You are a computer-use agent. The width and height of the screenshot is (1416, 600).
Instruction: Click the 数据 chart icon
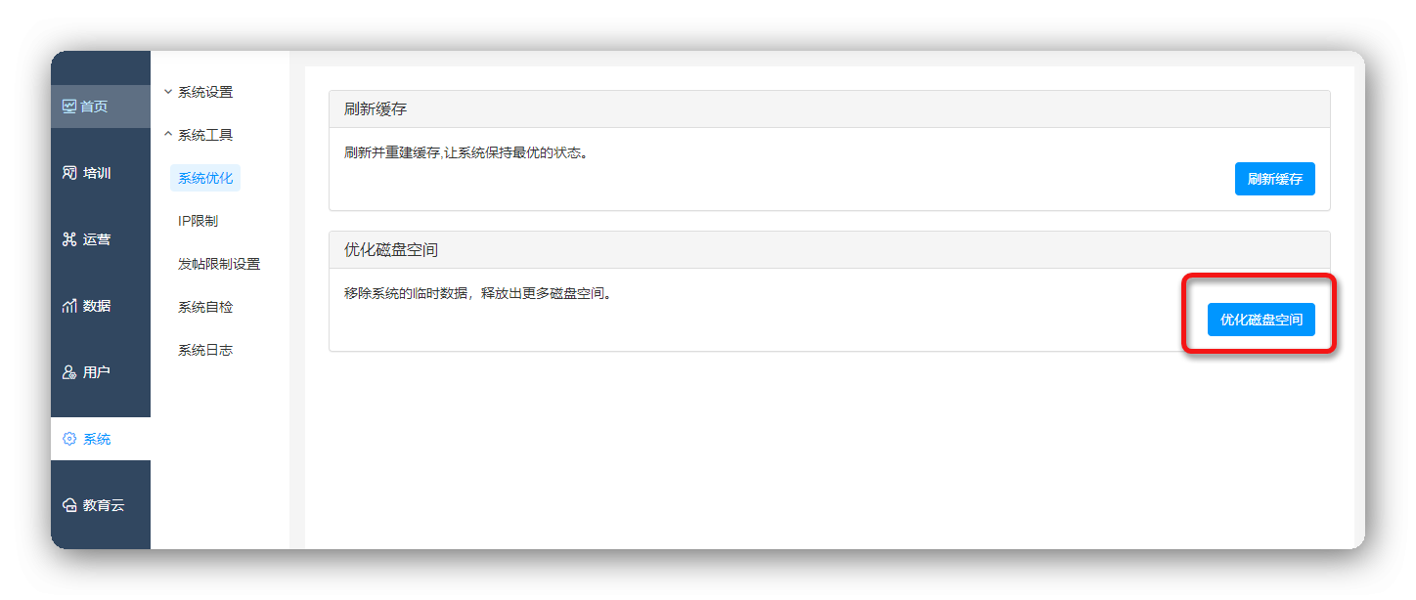click(x=69, y=305)
